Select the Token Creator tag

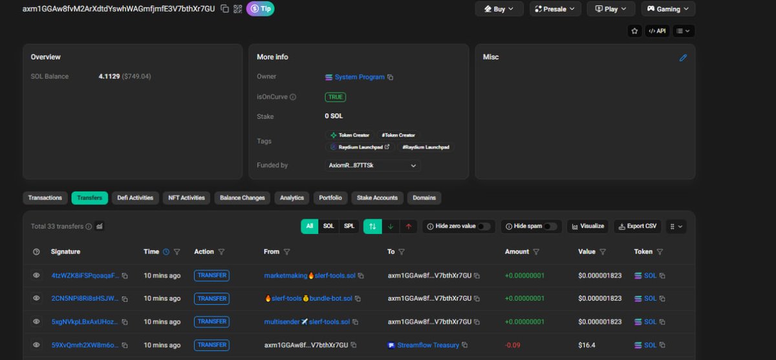point(350,135)
